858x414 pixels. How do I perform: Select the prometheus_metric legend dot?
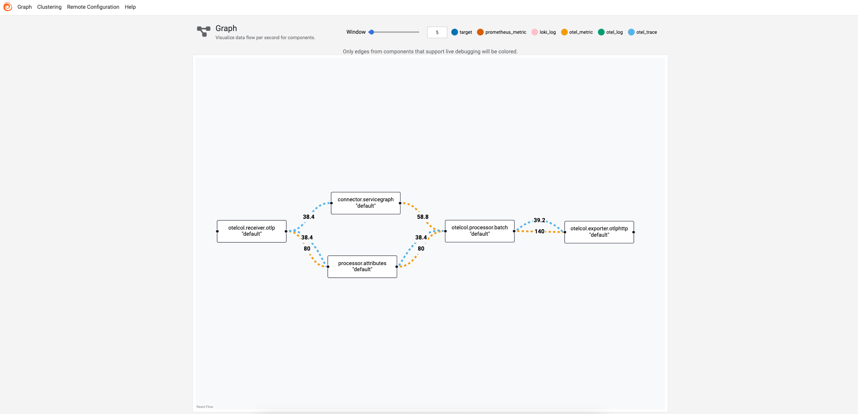click(480, 32)
